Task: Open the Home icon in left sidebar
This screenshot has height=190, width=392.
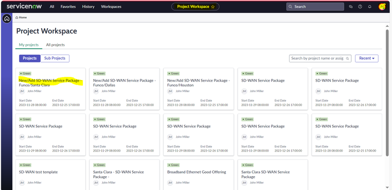Action: pyautogui.click(x=7, y=18)
